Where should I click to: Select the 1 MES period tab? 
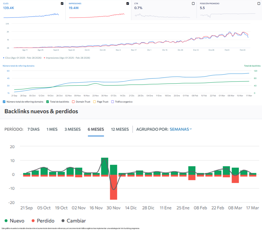[52, 129]
